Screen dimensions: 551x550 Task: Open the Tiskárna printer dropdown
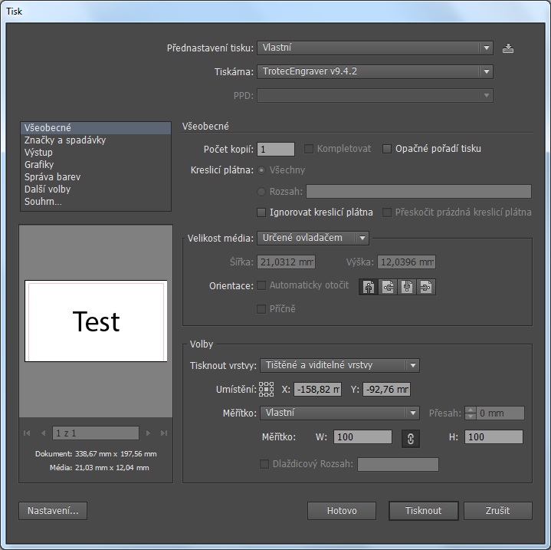375,71
